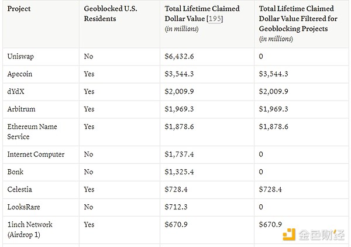Select the Celestia project cell

pos(20,189)
